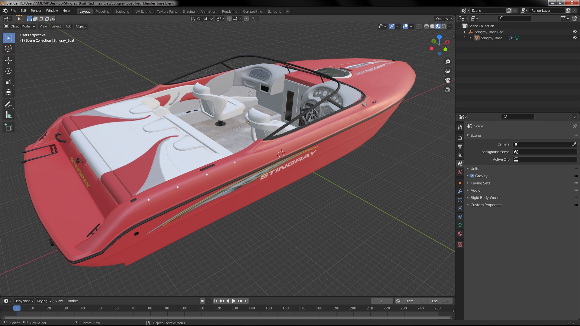
Task: Open Global transform orientation dropdown
Action: pyautogui.click(x=201, y=19)
